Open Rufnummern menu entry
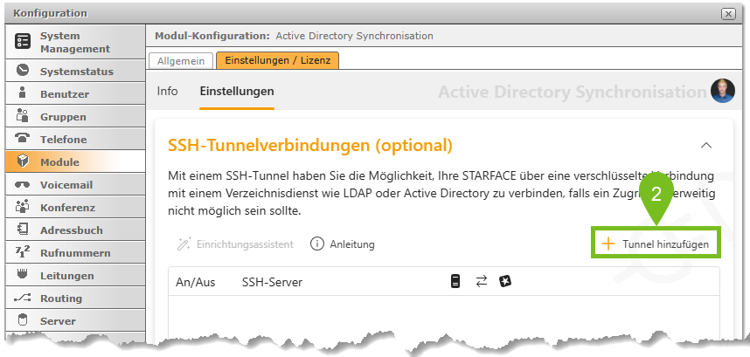This screenshot has width=750, height=357. point(75,253)
